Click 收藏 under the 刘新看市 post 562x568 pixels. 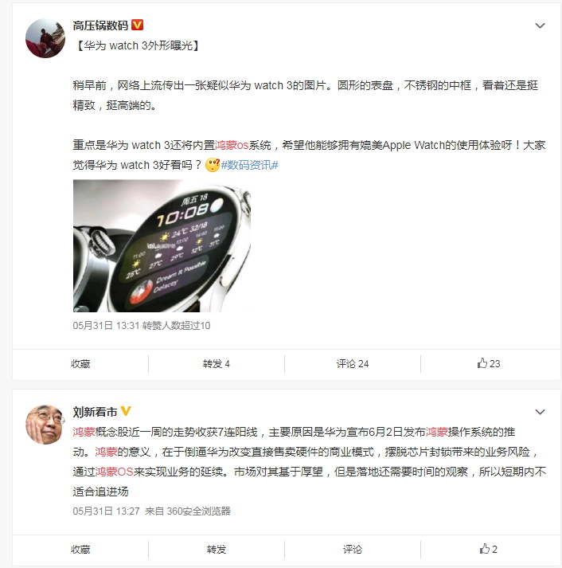80,550
